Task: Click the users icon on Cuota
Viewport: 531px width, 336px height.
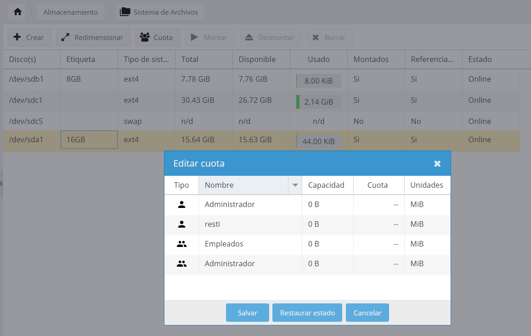Action: pos(145,37)
